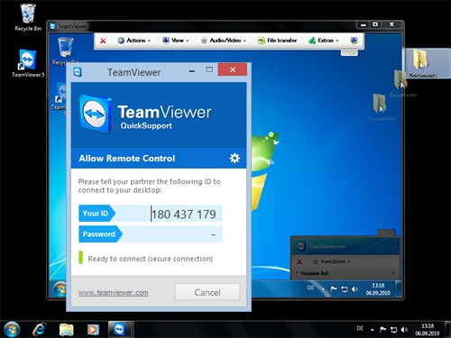This screenshot has width=451, height=338.
Task: Select the TeamViewer taskbar button
Action: [x=120, y=329]
